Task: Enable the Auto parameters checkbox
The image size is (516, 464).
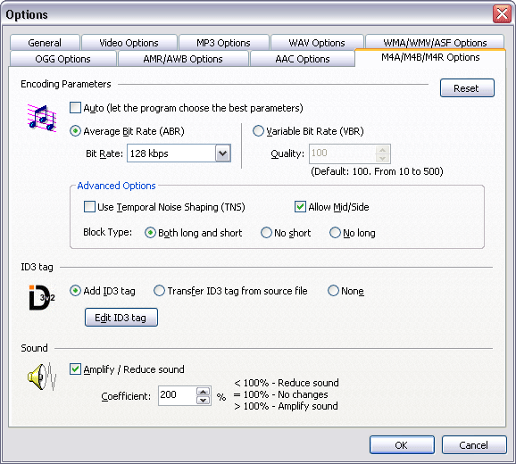Action: [75, 108]
